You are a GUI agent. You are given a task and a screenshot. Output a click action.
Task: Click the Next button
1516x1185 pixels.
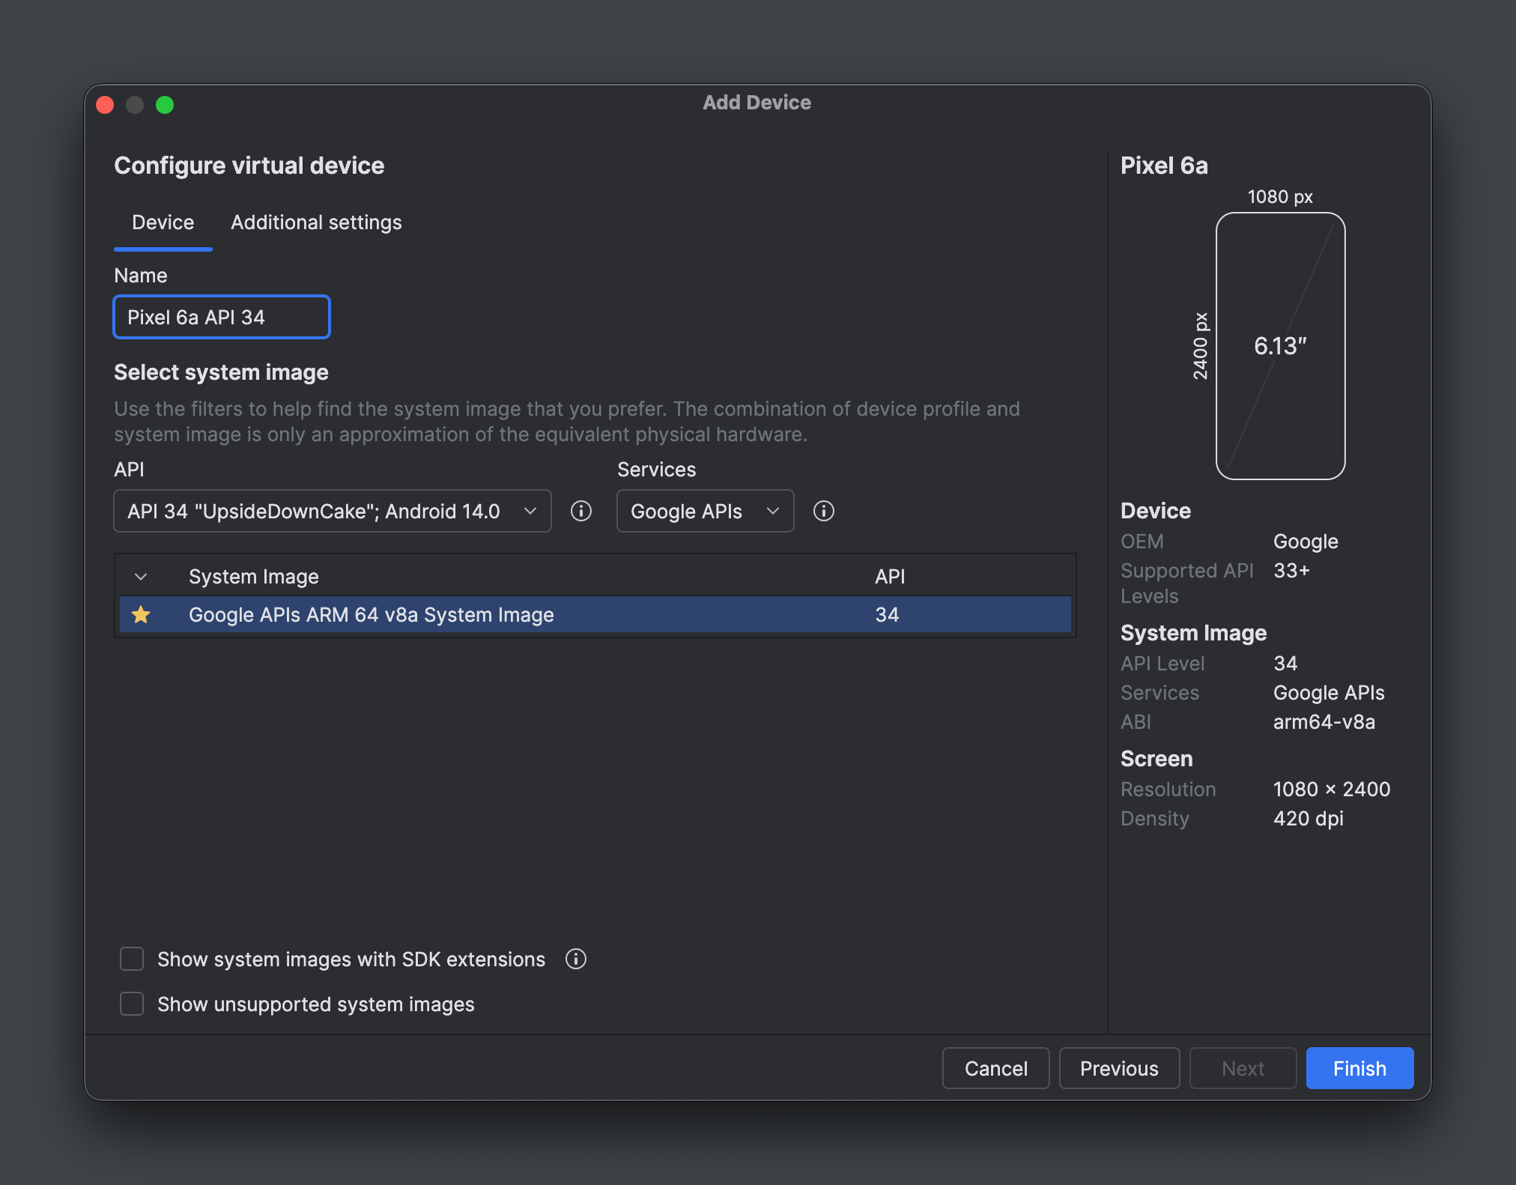1243,1067
